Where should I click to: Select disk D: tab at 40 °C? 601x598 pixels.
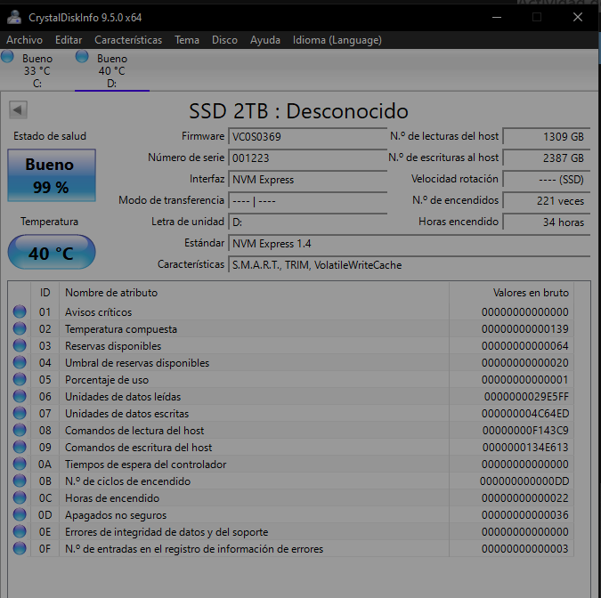pos(112,70)
